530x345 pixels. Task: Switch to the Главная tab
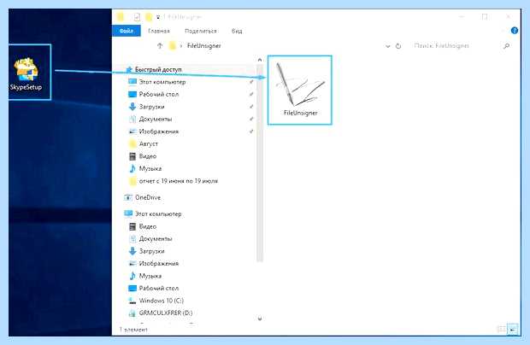158,31
